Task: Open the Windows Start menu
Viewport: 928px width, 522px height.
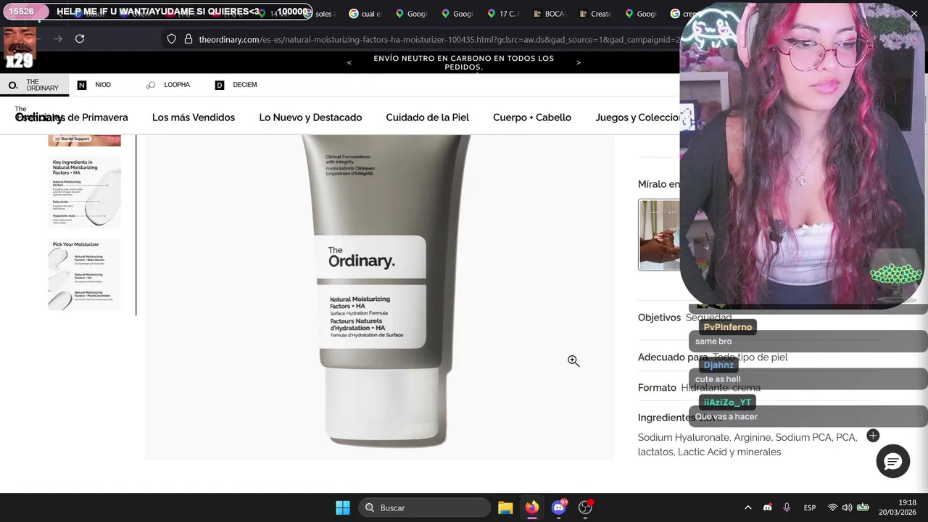Action: point(343,507)
